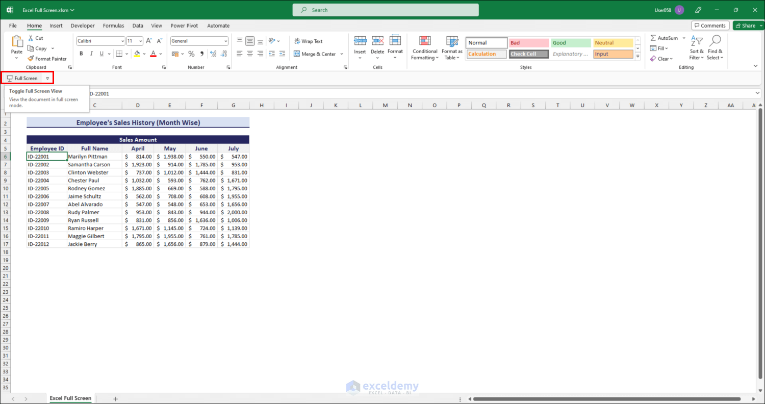The width and height of the screenshot is (765, 404).
Task: Click the Delete cells icon
Action: 377,41
